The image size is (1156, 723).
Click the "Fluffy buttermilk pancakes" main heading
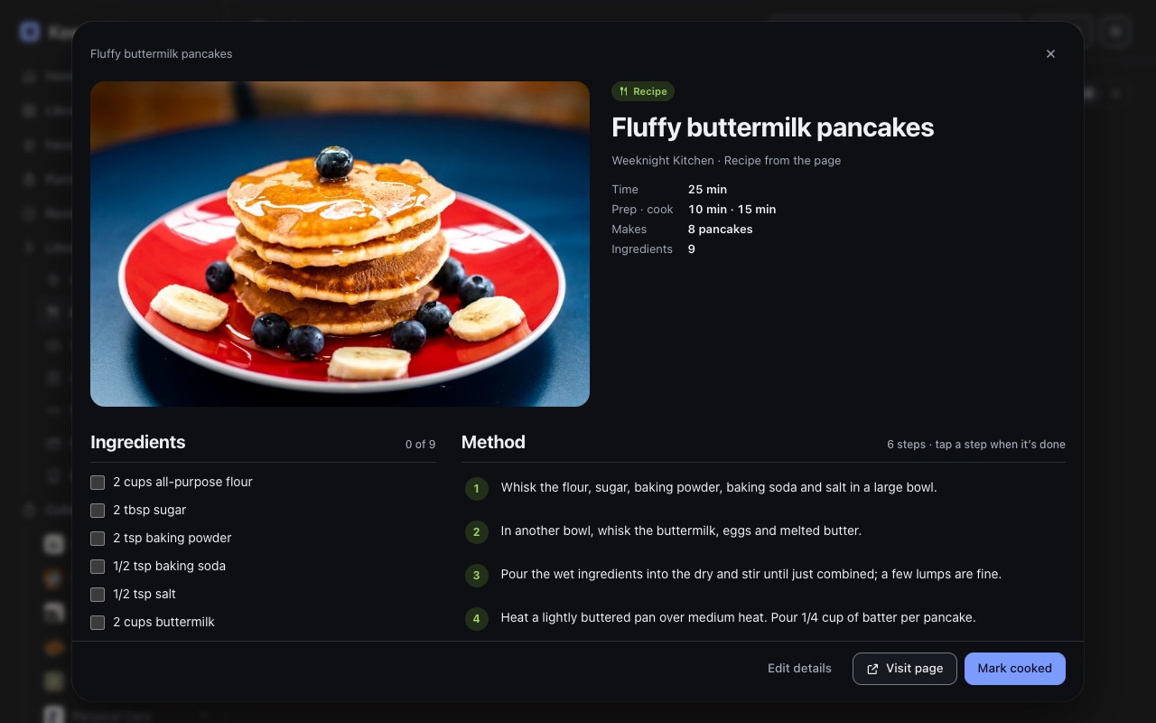click(772, 127)
